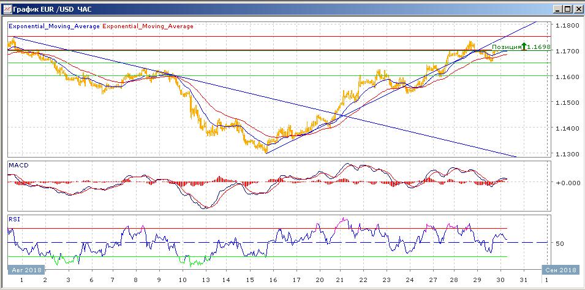Image resolution: width=585 pixels, height=290 pixels.
Task: Click the green position arrow marker
Action: tap(524, 46)
